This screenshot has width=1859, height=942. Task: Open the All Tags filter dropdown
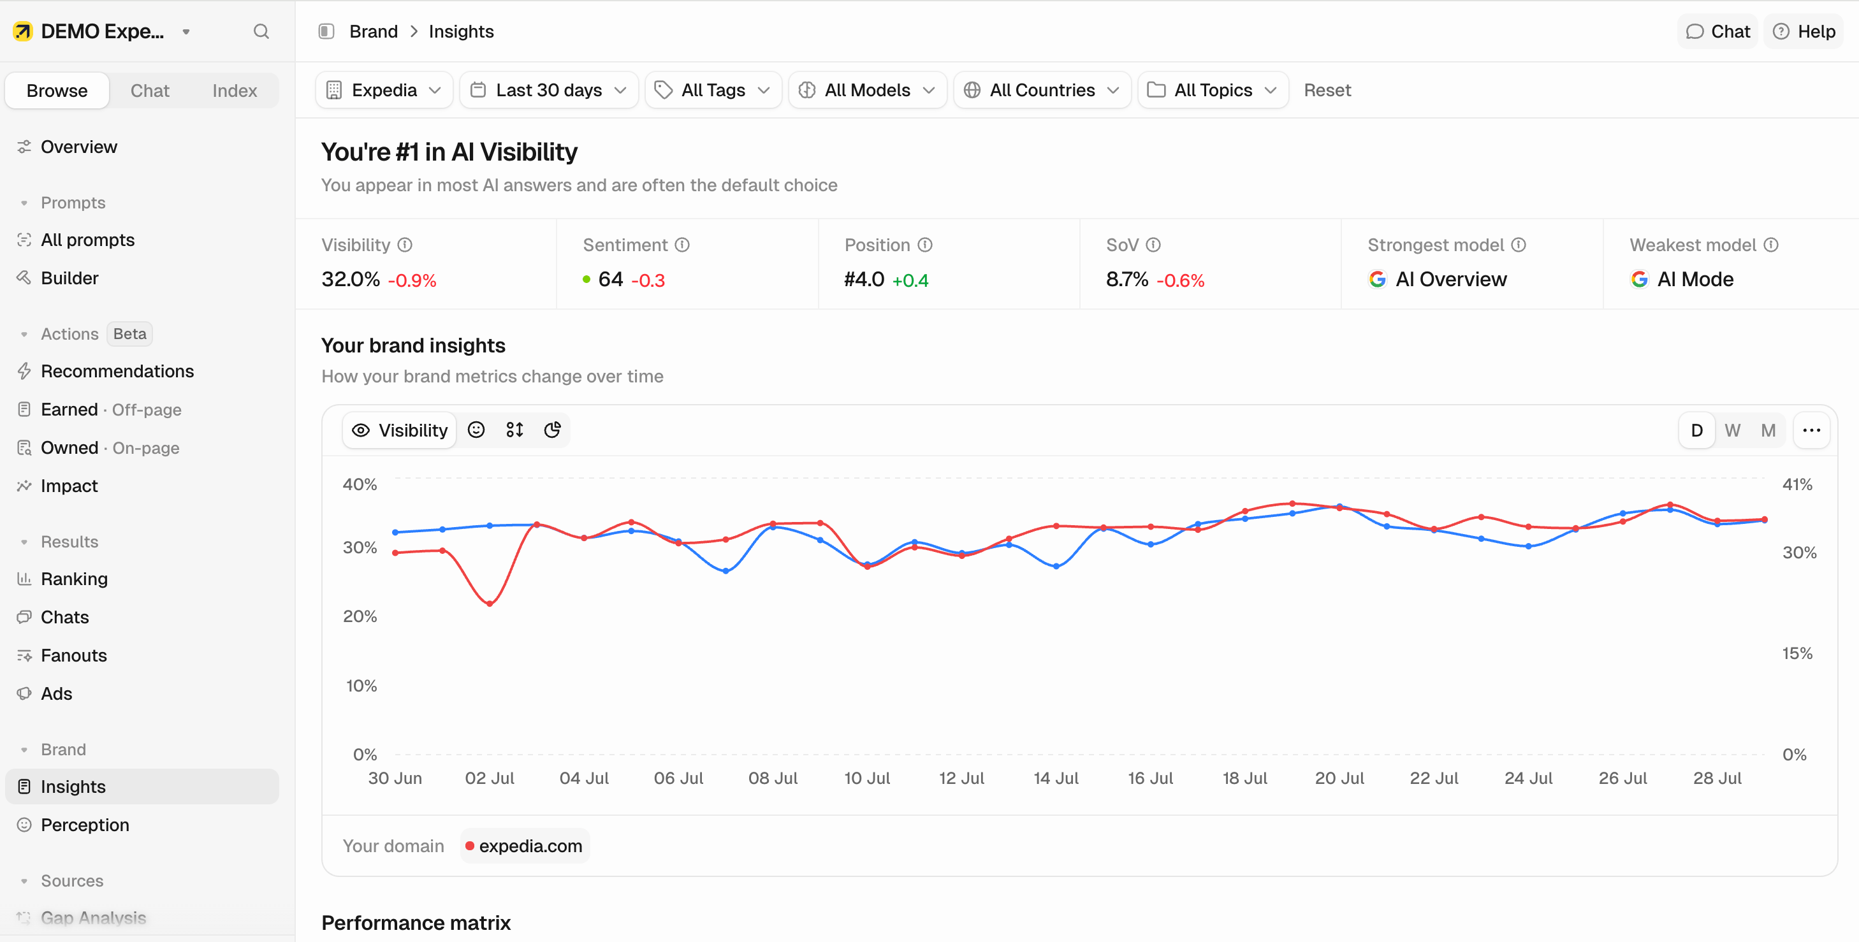coord(713,90)
